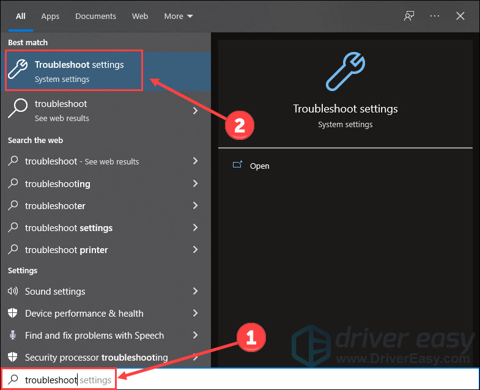Click the Open icon in the preview pane
The height and width of the screenshot is (390, 480).
(237, 166)
